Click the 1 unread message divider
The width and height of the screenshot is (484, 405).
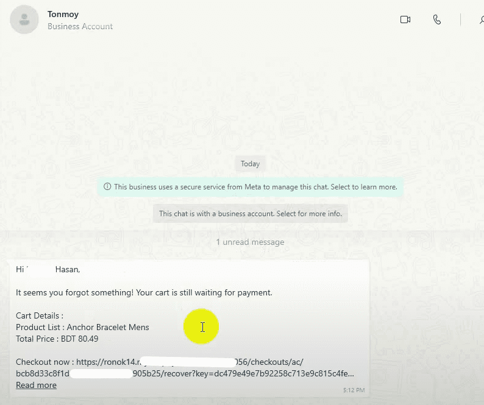point(250,242)
